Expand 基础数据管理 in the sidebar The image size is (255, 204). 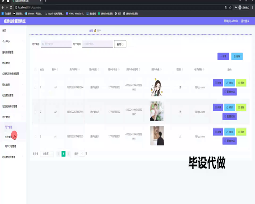coord(13,52)
